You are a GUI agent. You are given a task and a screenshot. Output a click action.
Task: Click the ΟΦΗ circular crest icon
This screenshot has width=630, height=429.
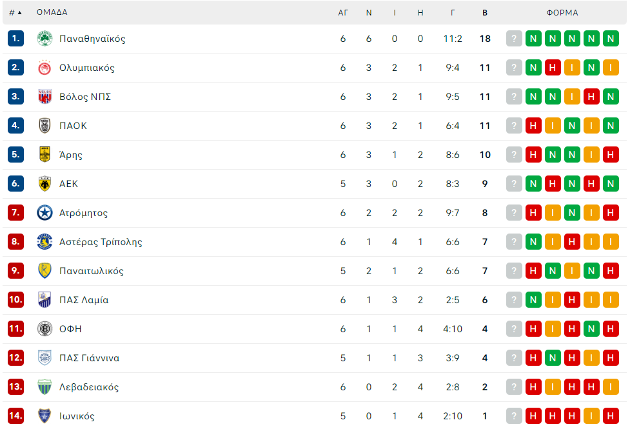point(44,329)
